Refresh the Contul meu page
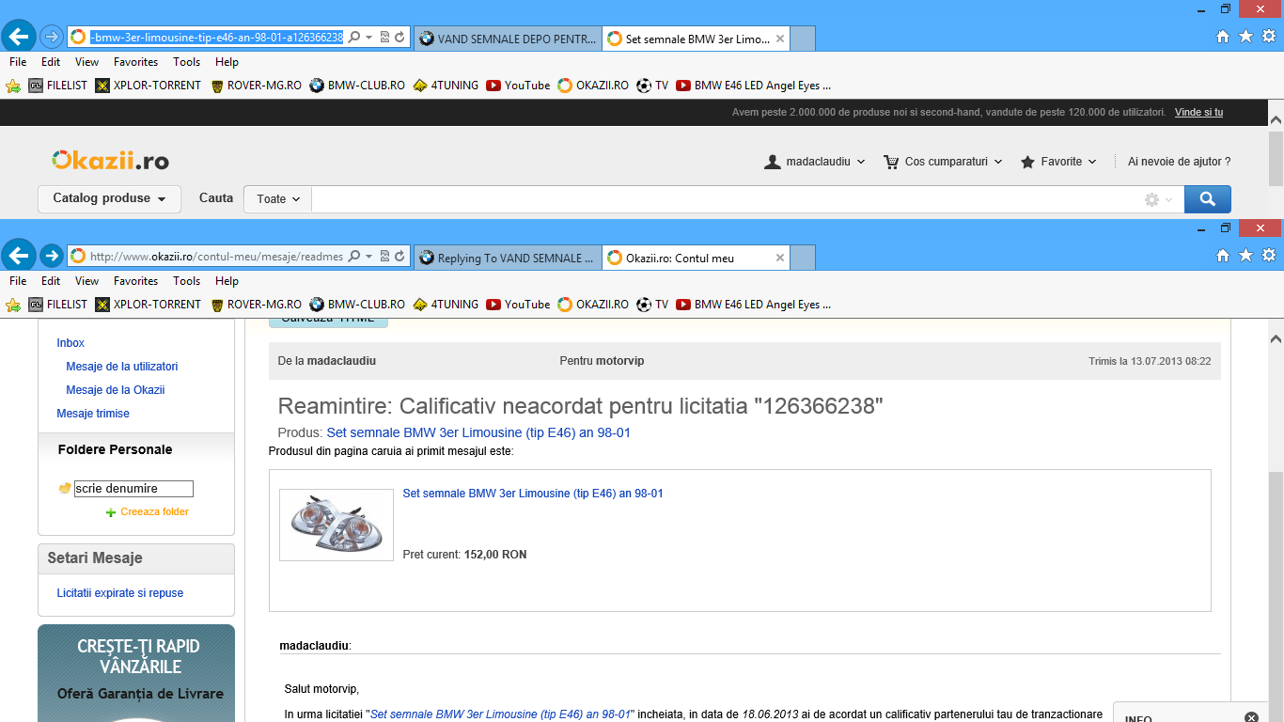 (399, 257)
